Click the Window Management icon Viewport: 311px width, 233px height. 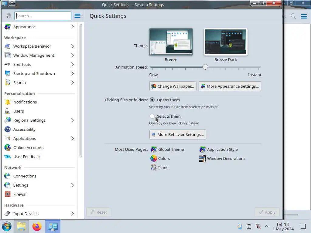tap(8, 55)
